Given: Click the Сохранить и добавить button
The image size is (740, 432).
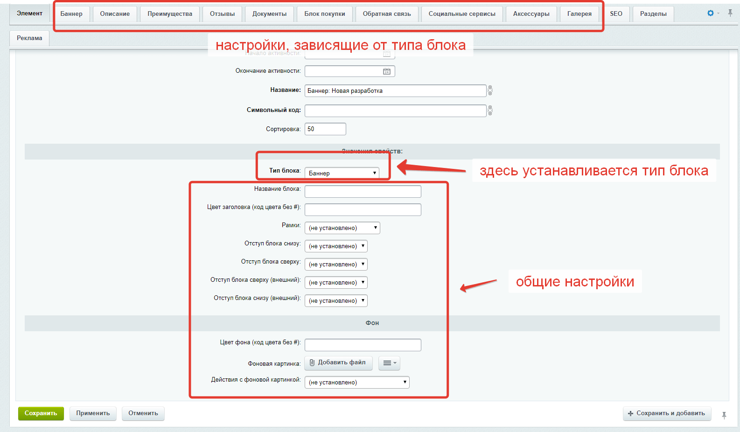Looking at the screenshot, I should pyautogui.click(x=667, y=413).
